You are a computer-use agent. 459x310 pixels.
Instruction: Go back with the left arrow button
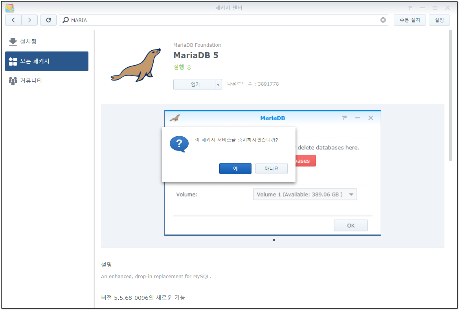(13, 20)
